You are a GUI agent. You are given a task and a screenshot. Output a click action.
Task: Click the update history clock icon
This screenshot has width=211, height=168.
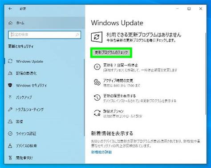tap(97, 98)
